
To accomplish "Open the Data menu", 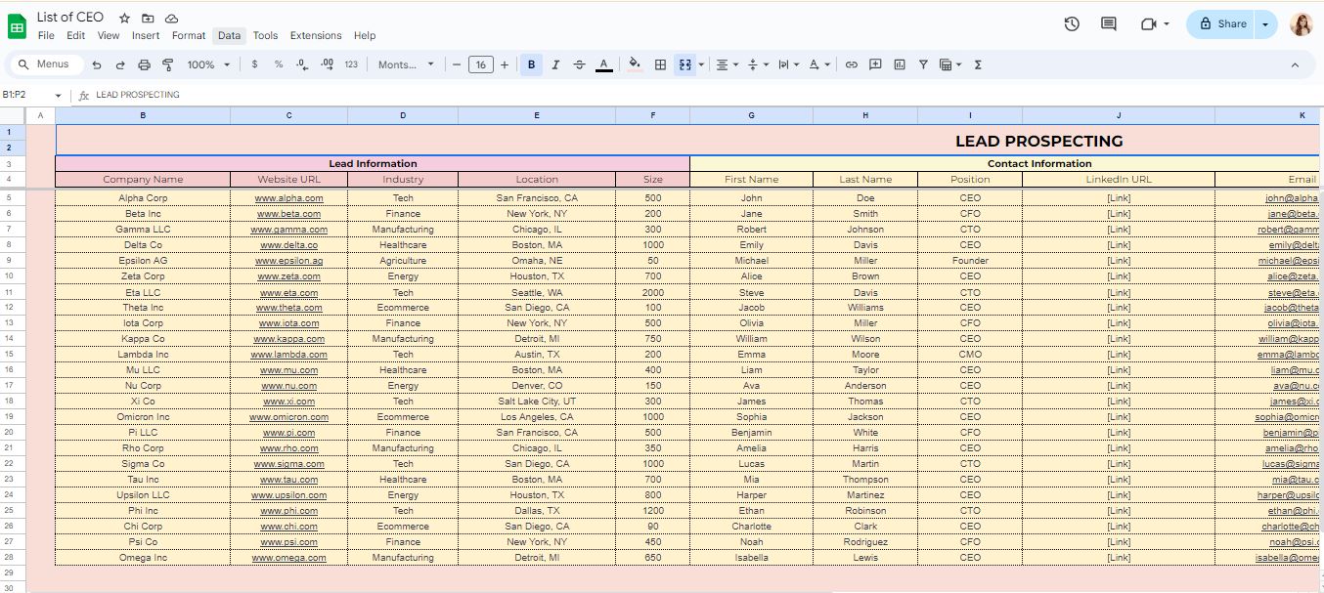I will [x=229, y=35].
